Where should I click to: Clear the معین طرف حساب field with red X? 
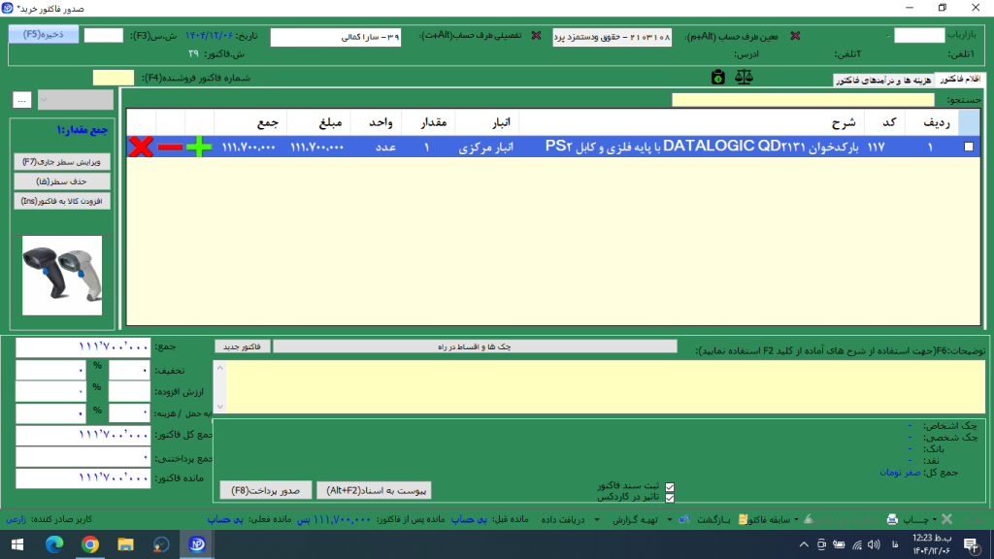click(796, 36)
